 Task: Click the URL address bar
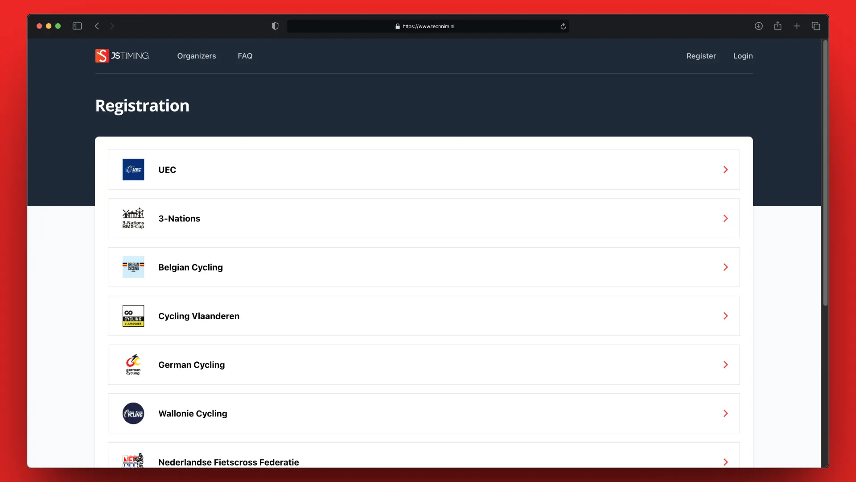[427, 26]
